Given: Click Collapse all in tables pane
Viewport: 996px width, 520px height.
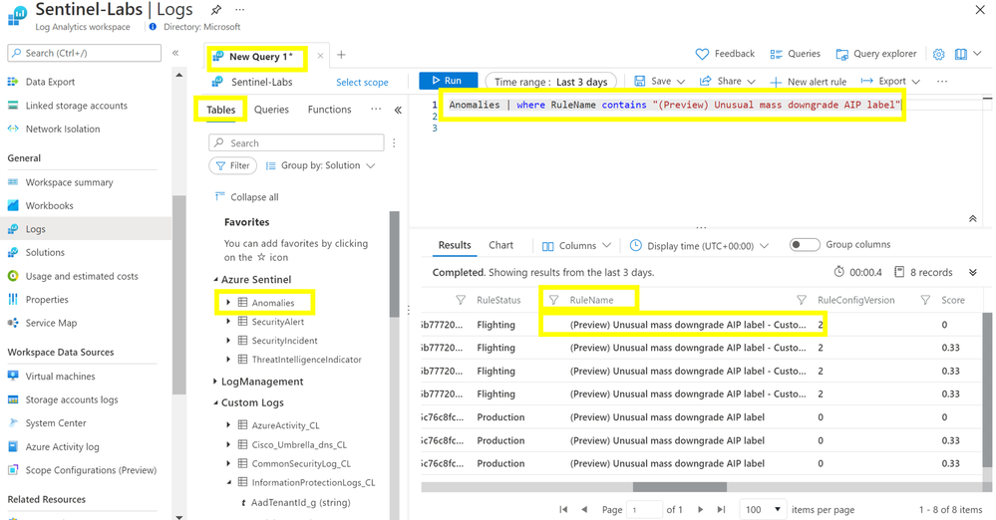Looking at the screenshot, I should click(247, 197).
